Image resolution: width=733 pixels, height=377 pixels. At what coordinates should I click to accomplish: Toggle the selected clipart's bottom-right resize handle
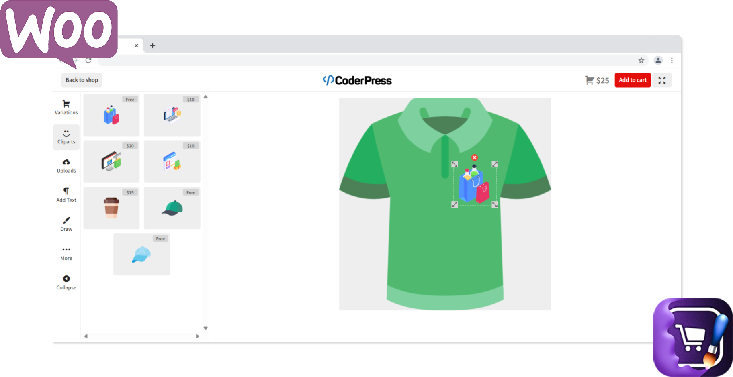tap(495, 205)
